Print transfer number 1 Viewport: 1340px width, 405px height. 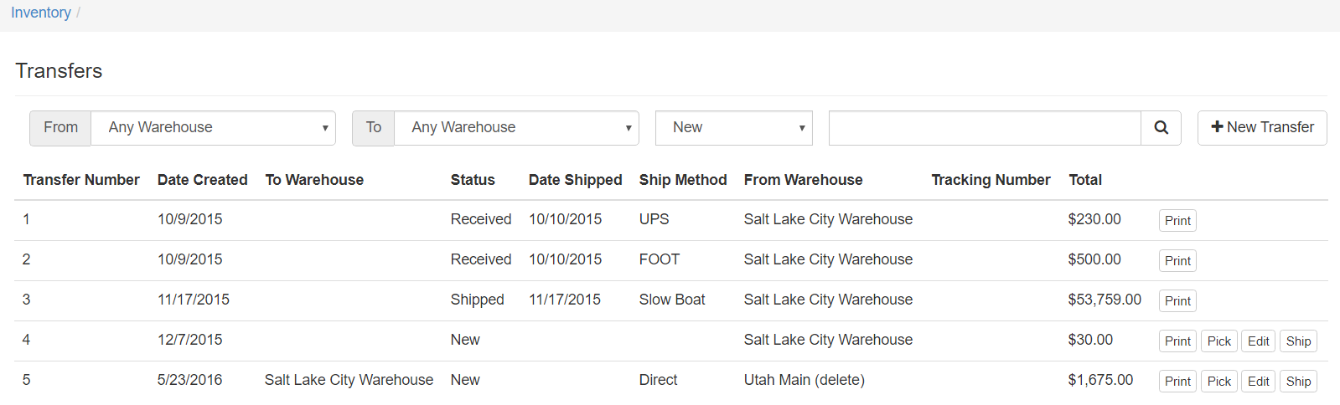1177,221
